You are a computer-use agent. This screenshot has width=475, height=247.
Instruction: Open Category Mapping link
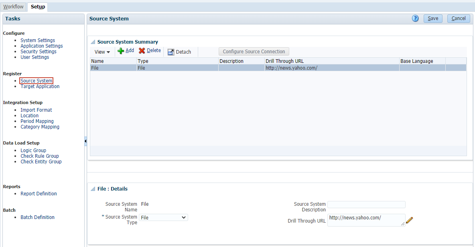(40, 127)
